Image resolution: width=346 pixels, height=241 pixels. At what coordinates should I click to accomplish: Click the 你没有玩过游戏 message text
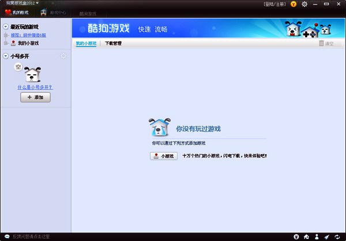198,129
